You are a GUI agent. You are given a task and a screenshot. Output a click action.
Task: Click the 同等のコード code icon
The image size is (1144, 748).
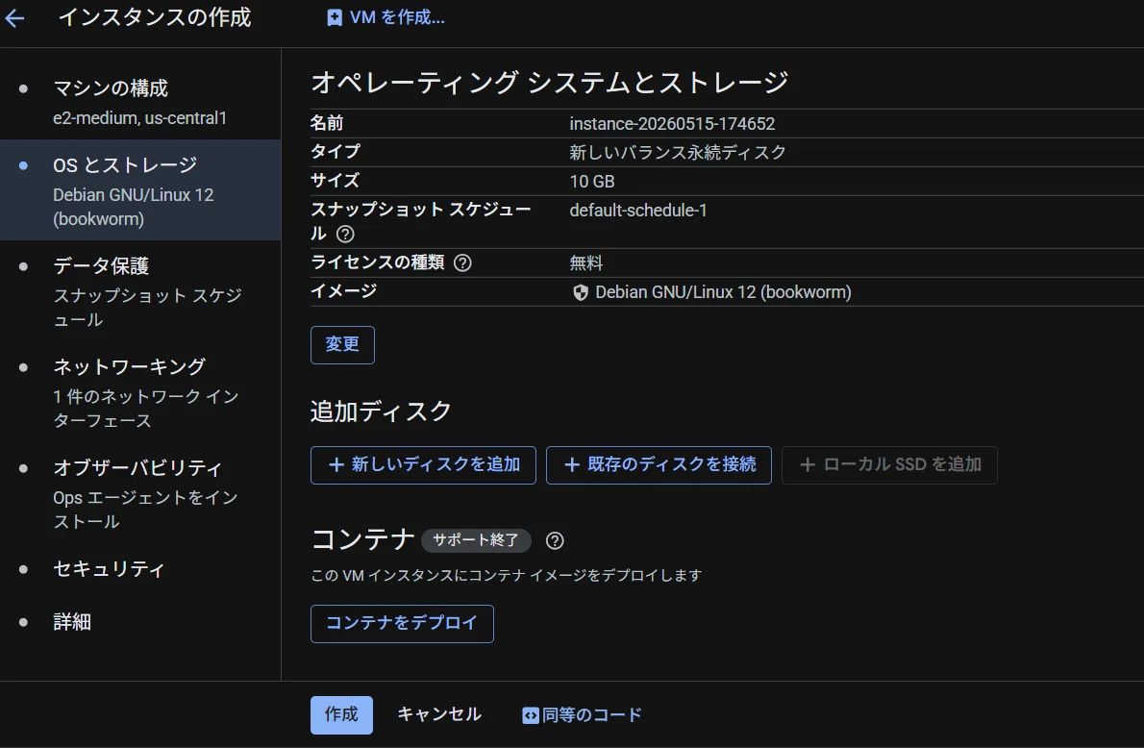pyautogui.click(x=531, y=716)
